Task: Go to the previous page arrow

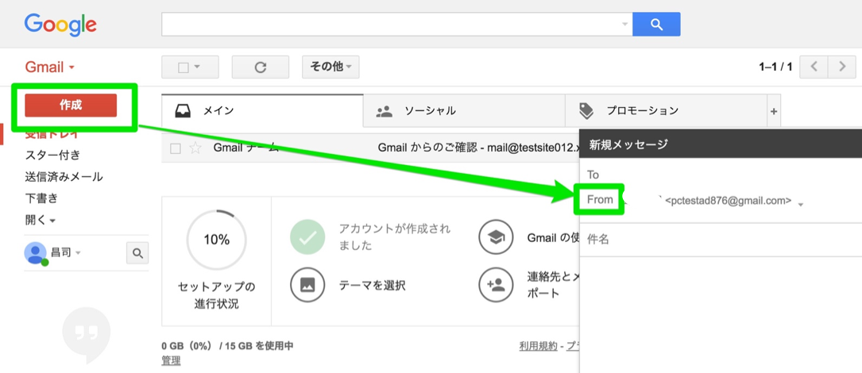Action: [x=814, y=67]
